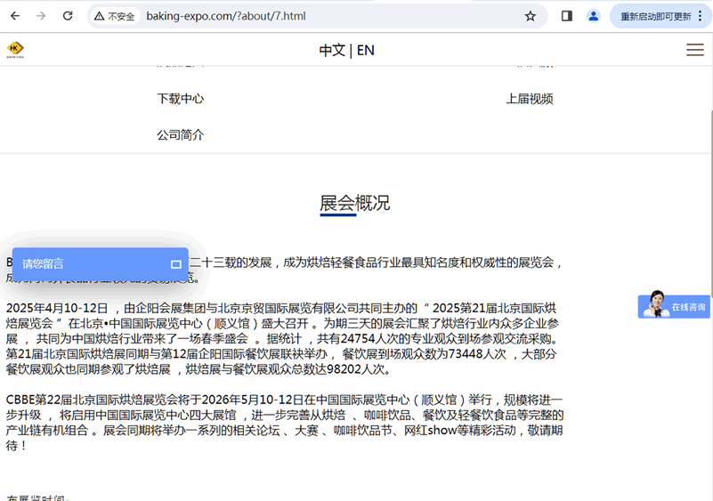Open the Chrome three-dot menu

coord(701,16)
